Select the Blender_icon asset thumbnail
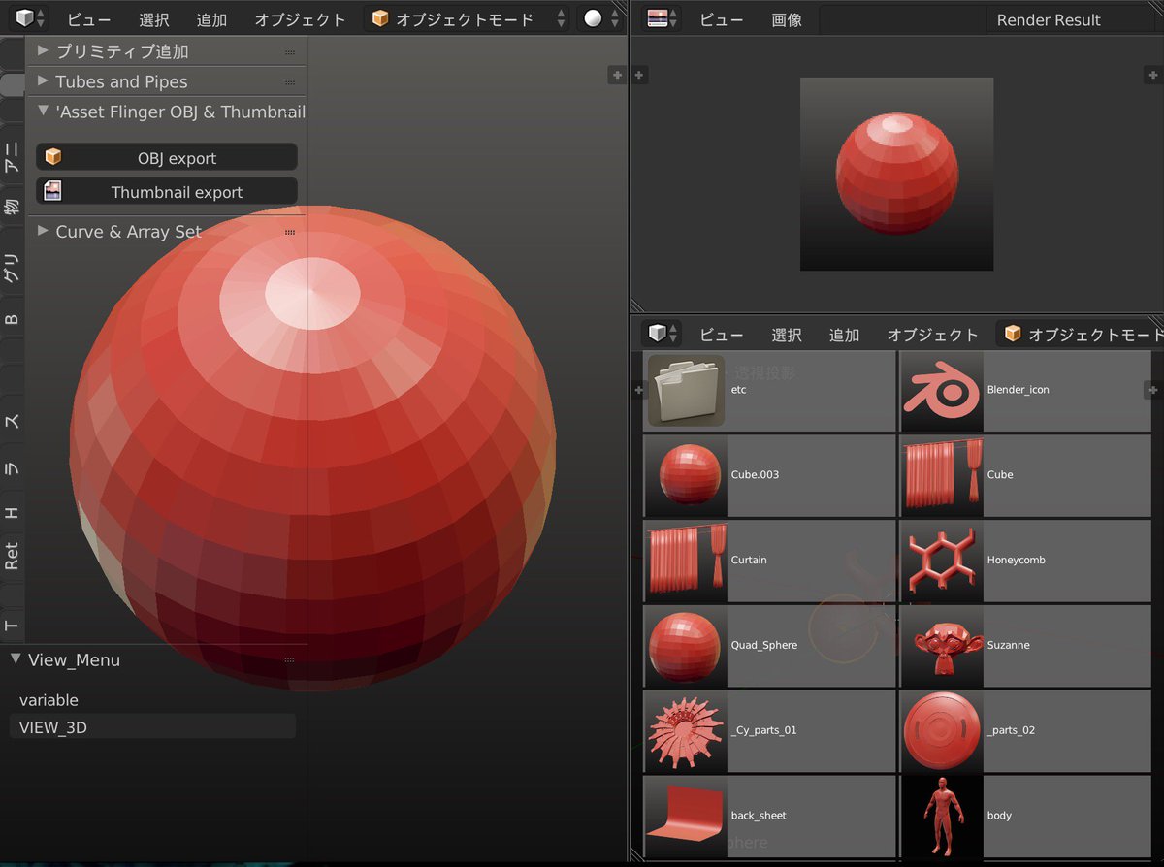Image resolution: width=1164 pixels, height=867 pixels. [942, 390]
